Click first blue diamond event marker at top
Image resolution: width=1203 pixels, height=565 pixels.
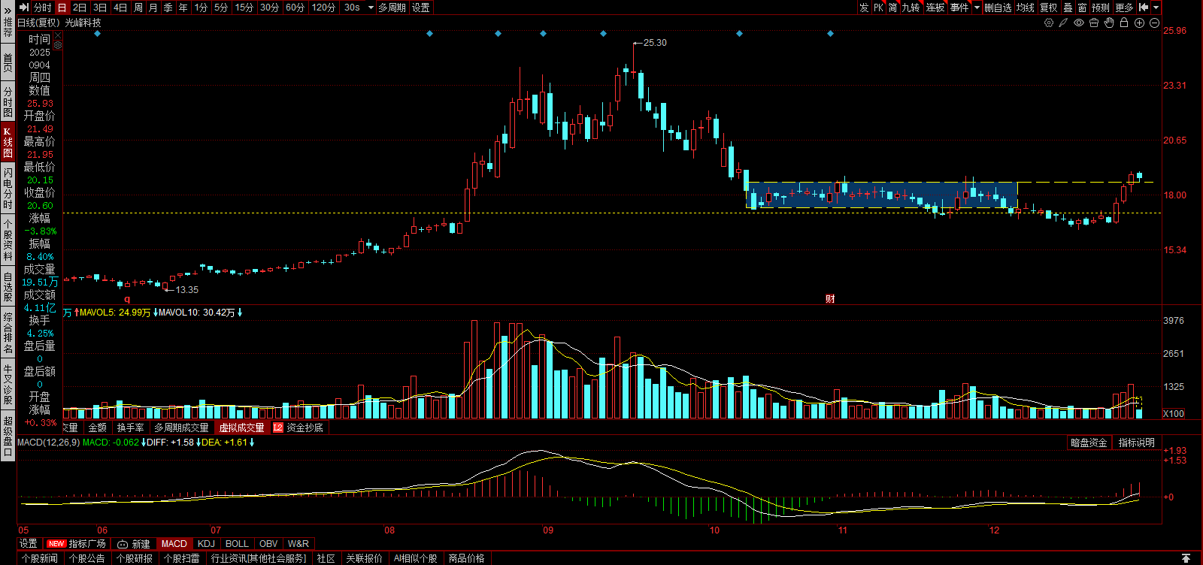[97, 34]
